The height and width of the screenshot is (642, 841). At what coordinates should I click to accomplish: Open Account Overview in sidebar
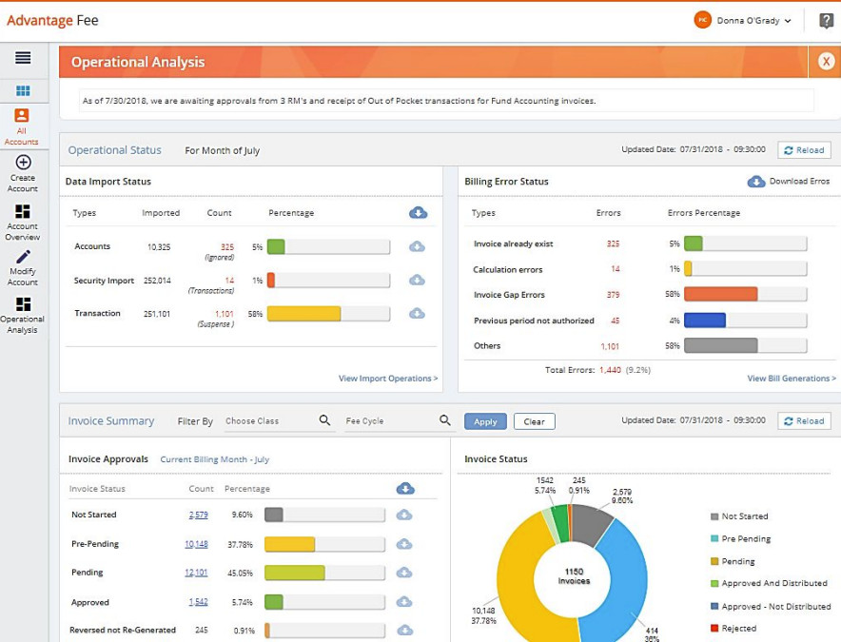[23, 211]
